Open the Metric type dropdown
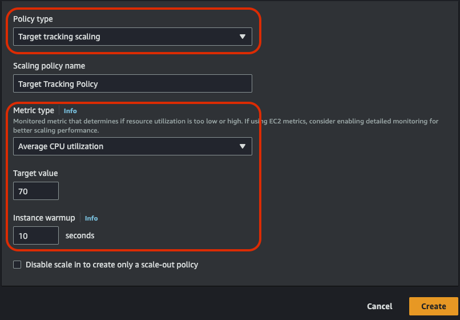The image size is (460, 320). pyautogui.click(x=132, y=146)
